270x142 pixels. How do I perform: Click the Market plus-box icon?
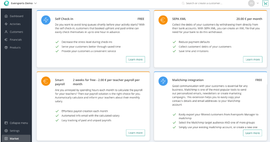pos(6,139)
